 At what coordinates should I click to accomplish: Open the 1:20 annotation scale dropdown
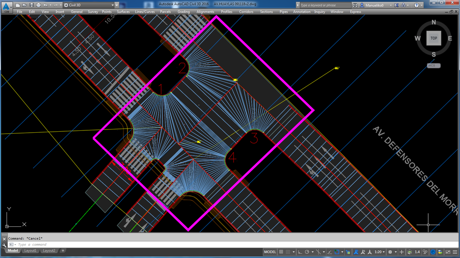[x=379, y=252]
